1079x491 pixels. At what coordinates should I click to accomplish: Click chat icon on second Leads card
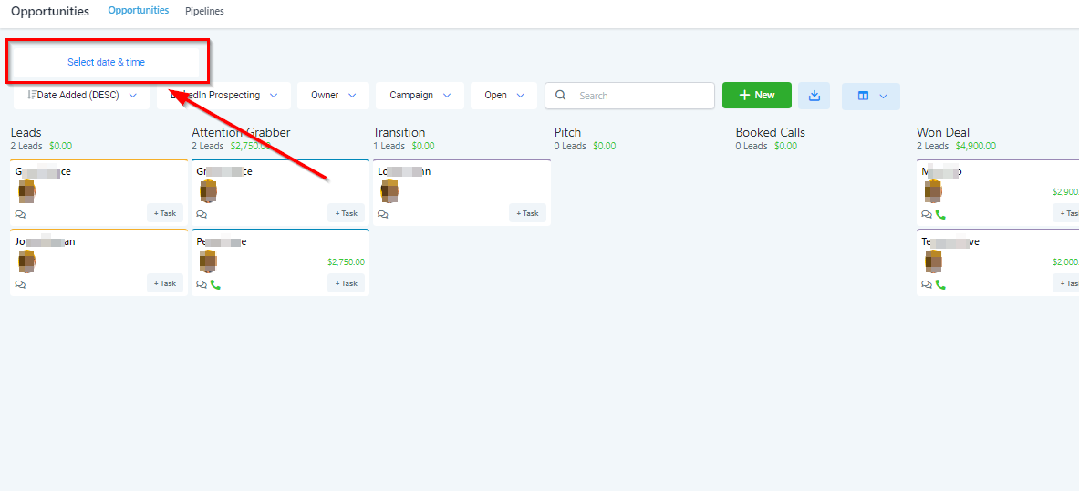pos(20,284)
